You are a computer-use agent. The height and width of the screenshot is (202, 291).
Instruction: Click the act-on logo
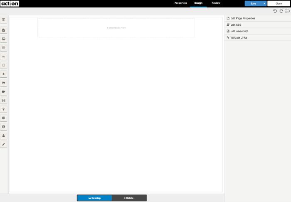10,3
